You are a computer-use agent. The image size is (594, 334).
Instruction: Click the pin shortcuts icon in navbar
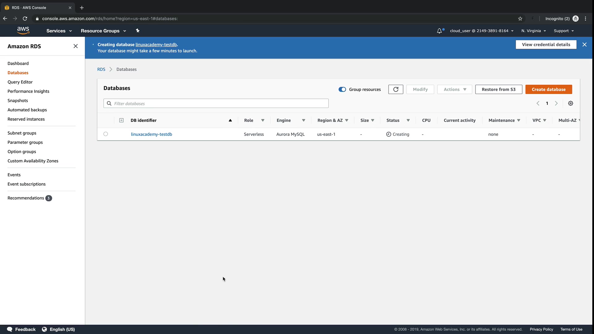point(138,31)
